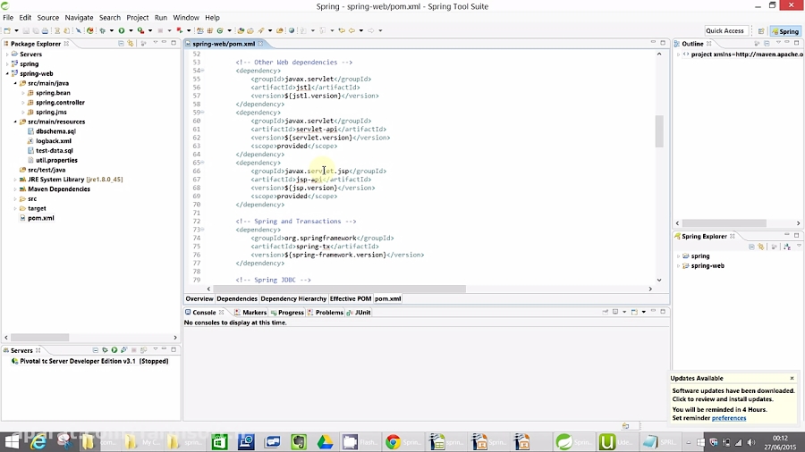Click the volume icon in system tray

click(751, 442)
